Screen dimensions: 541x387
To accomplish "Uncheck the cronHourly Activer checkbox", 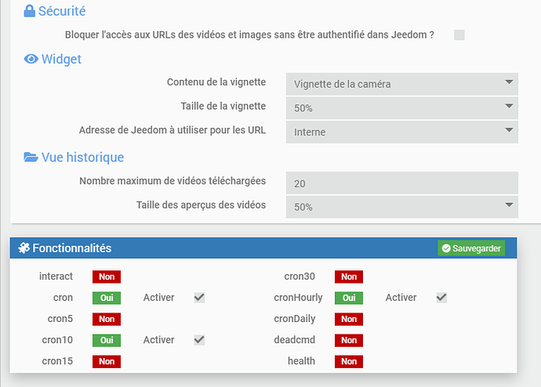I will (x=441, y=298).
